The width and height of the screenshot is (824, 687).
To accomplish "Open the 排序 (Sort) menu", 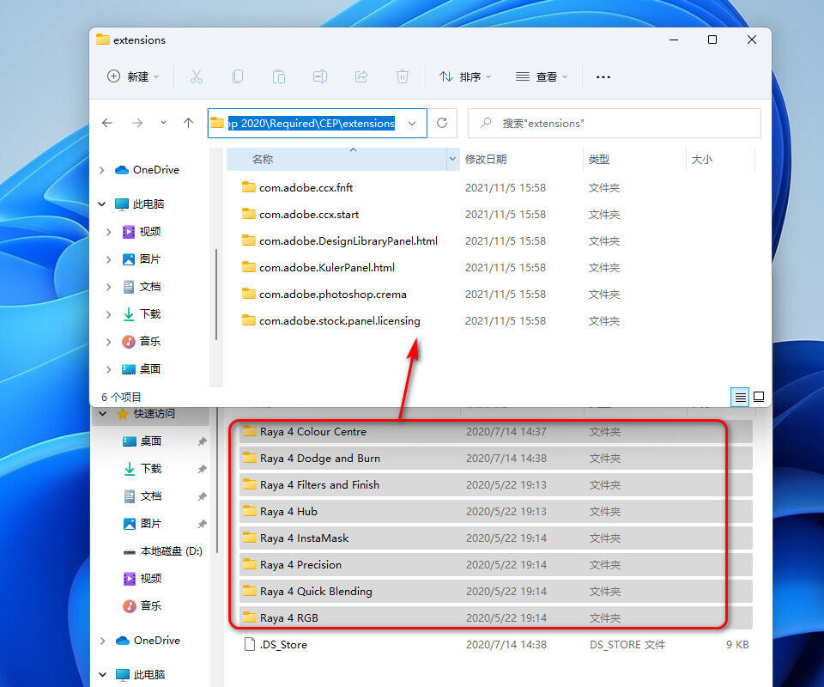I will (465, 76).
